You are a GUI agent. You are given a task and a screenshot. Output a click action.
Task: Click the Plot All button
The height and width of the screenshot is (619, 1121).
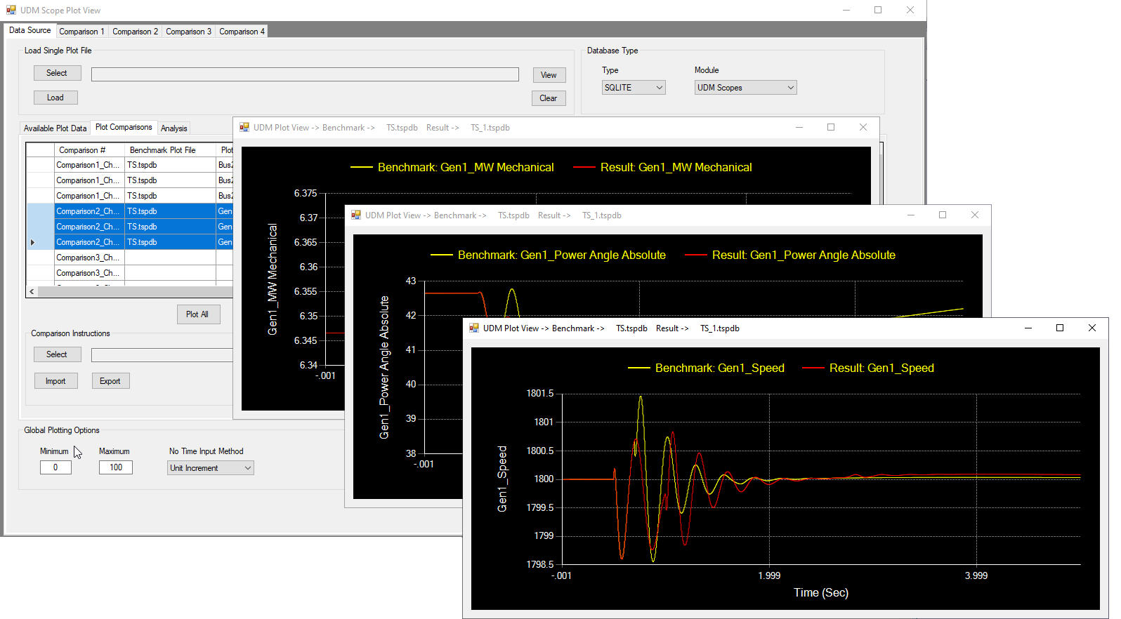197,314
